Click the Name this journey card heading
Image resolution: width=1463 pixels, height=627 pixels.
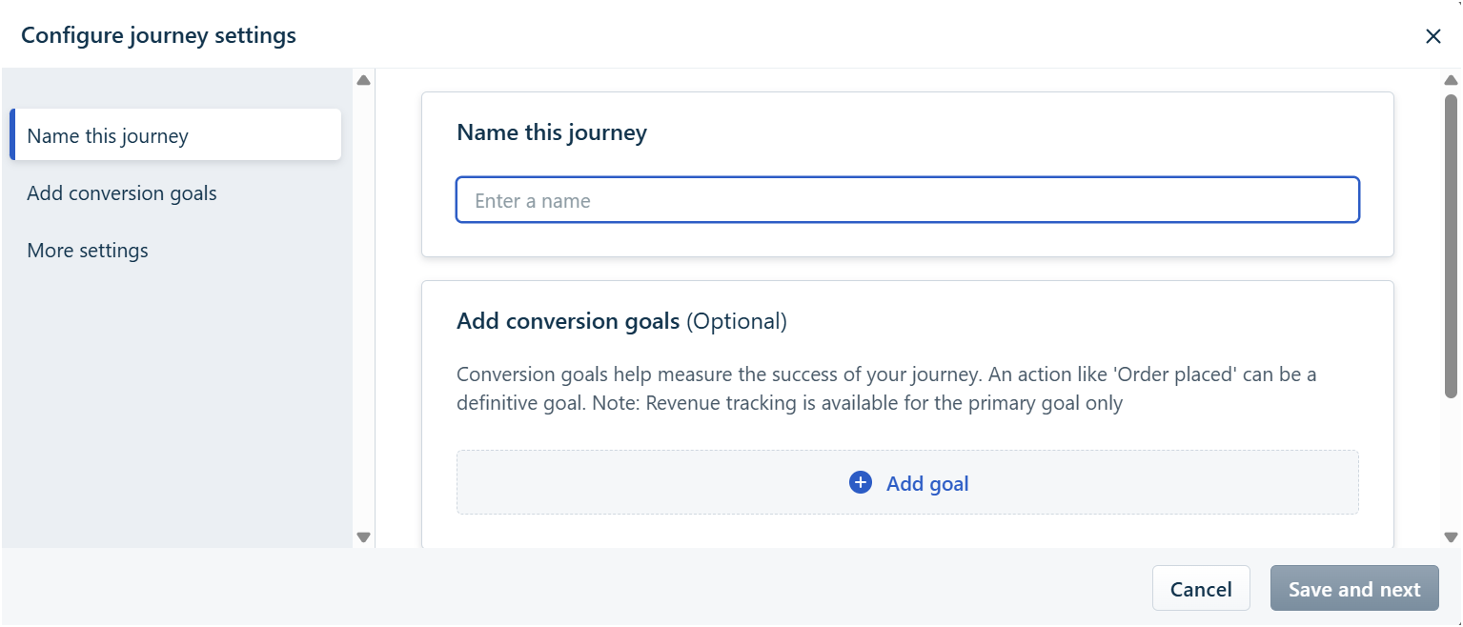point(552,132)
